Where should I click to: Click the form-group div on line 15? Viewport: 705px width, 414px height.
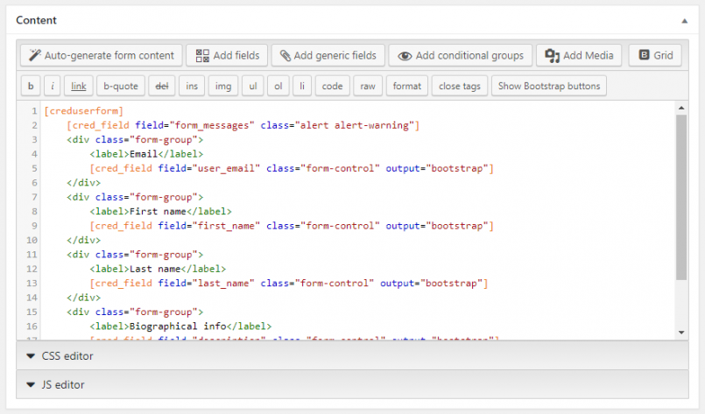135,312
